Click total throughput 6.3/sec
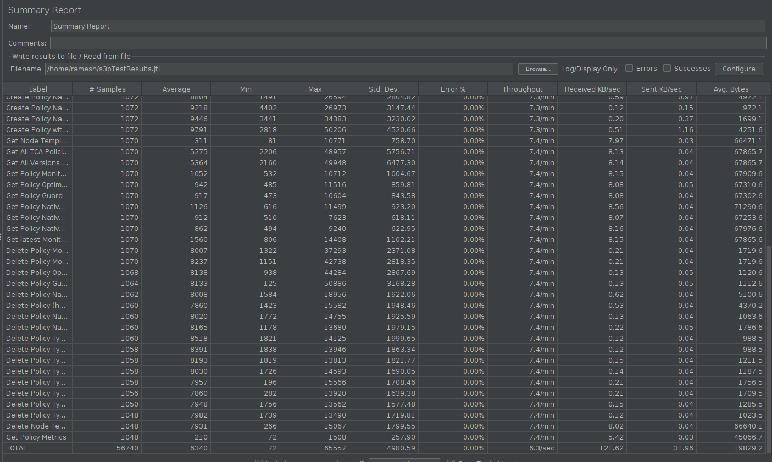The height and width of the screenshot is (462, 772). tap(541, 448)
